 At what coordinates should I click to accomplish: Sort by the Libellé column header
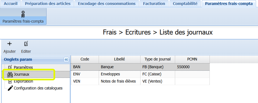(x=119, y=59)
